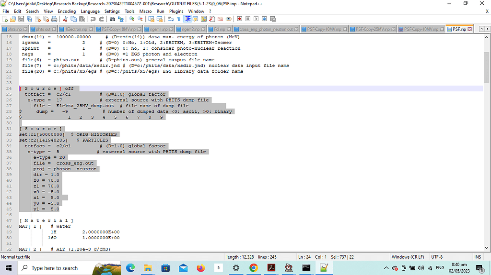Open Find with the binoculars icon
The height and width of the screenshot is (275, 491).
[x=112, y=19]
